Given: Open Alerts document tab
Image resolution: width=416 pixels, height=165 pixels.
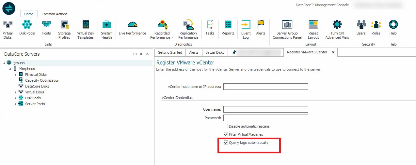Looking at the screenshot, I should point(194,52).
